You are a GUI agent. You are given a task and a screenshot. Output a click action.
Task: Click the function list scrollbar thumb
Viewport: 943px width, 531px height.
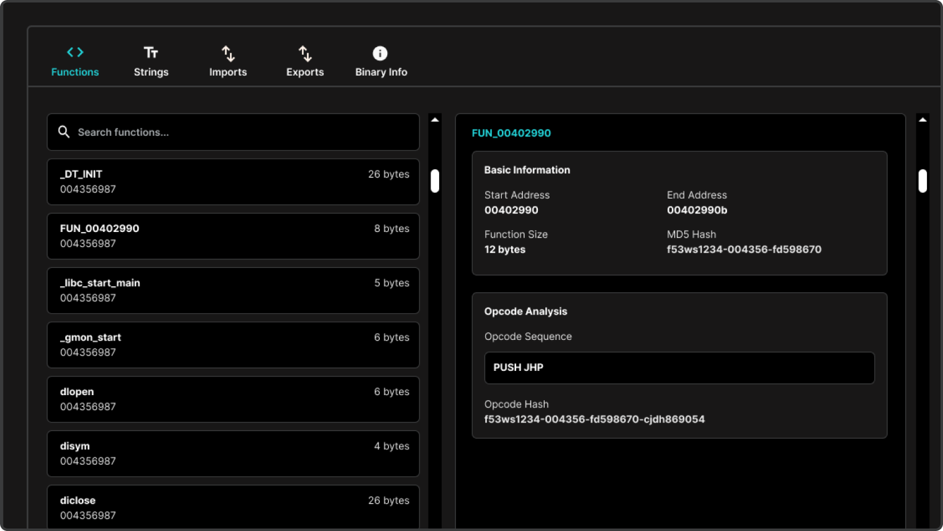[435, 181]
